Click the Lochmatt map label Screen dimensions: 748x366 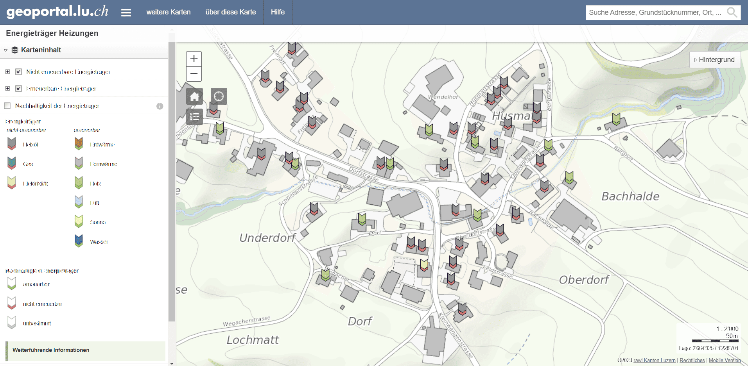tap(253, 340)
